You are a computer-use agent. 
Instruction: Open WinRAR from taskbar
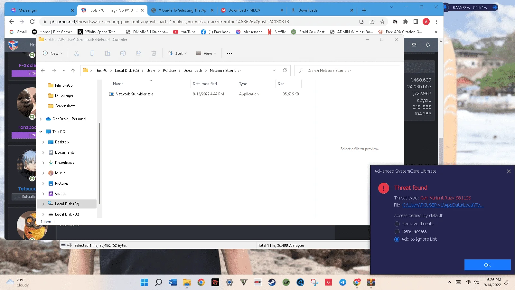(371, 283)
